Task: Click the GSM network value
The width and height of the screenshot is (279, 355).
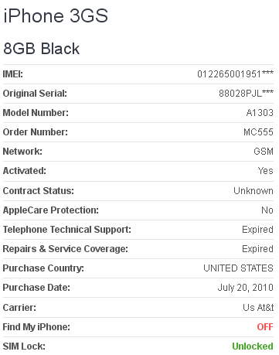Action: (264, 152)
